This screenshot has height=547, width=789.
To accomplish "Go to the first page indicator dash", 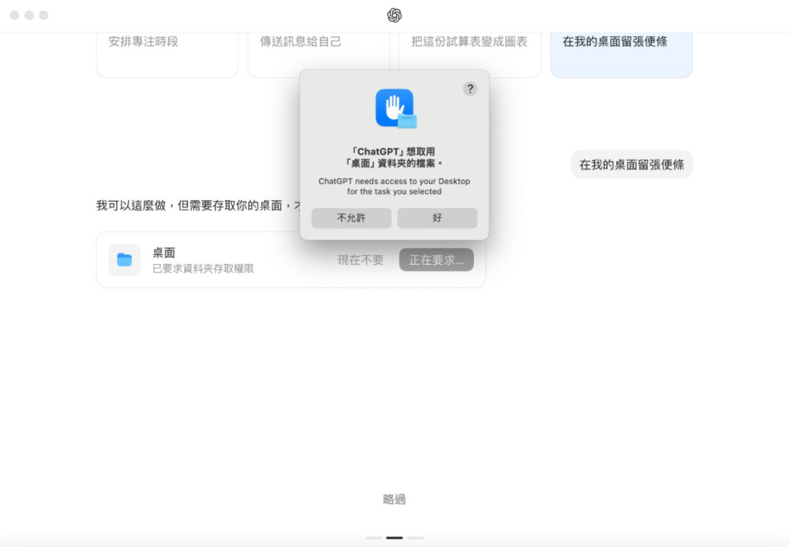I will click(x=374, y=538).
